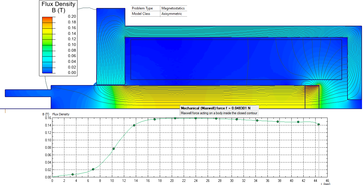Select the L (mm) axis label
Screen dimensions: 364x185
click(x=326, y=184)
